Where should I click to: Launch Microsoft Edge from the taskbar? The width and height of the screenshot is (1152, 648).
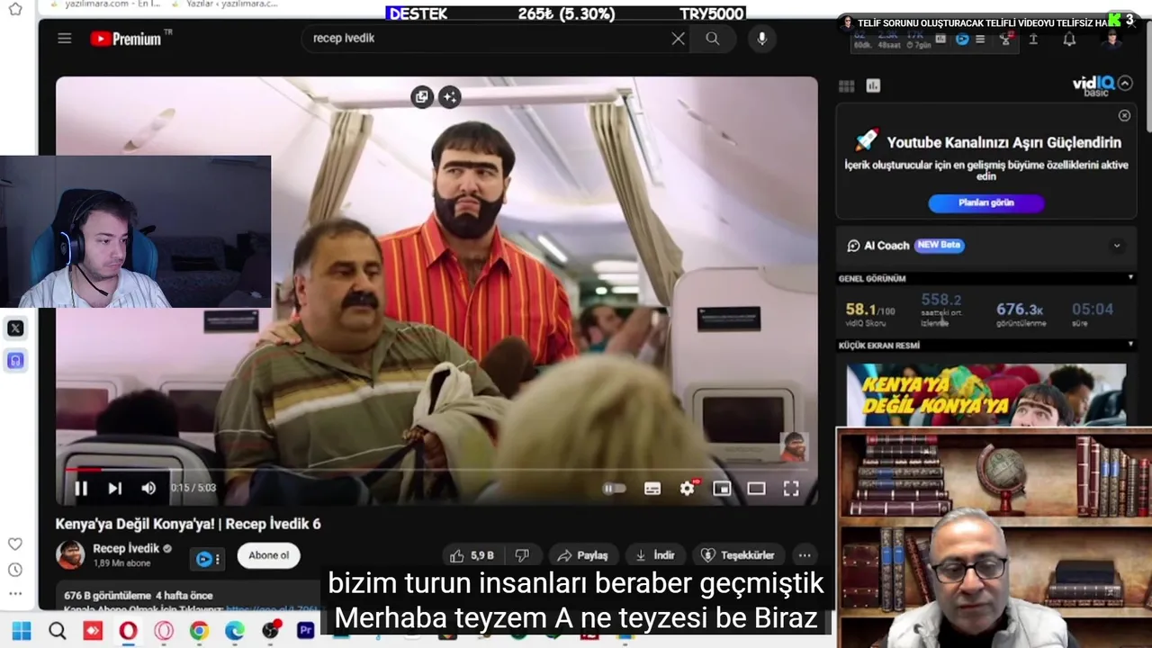coord(234,631)
